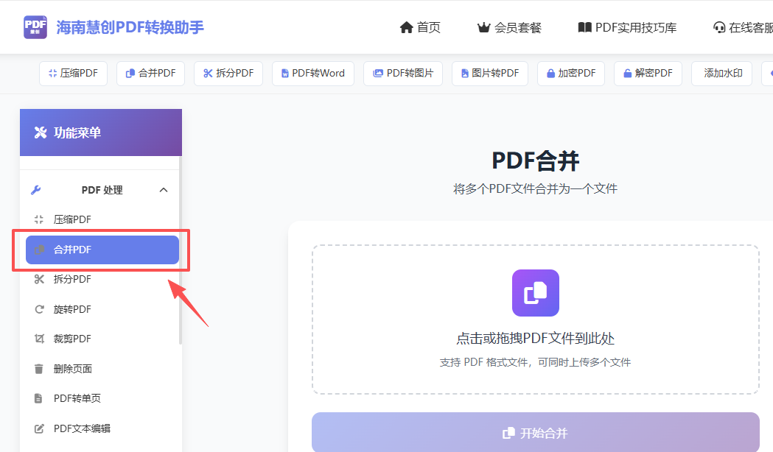The width and height of the screenshot is (773, 452).
Task: Click the sidebar vertical scrollbar
Action: (x=181, y=251)
